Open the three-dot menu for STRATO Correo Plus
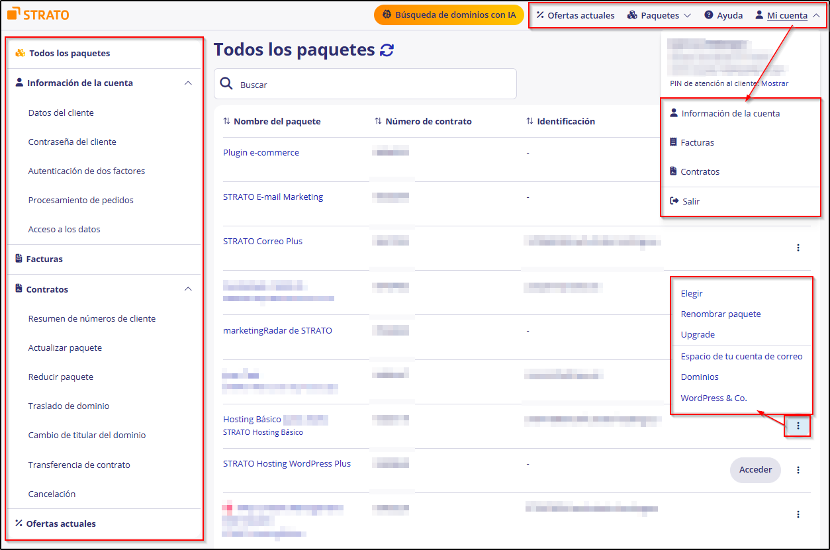Viewport: 830px width, 550px height. pos(798,247)
